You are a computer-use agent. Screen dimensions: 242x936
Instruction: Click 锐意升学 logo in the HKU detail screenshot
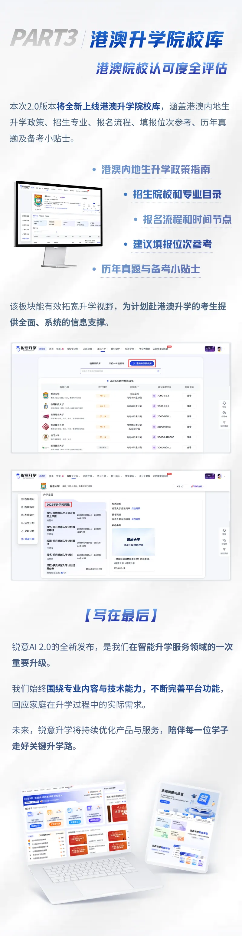(26, 476)
